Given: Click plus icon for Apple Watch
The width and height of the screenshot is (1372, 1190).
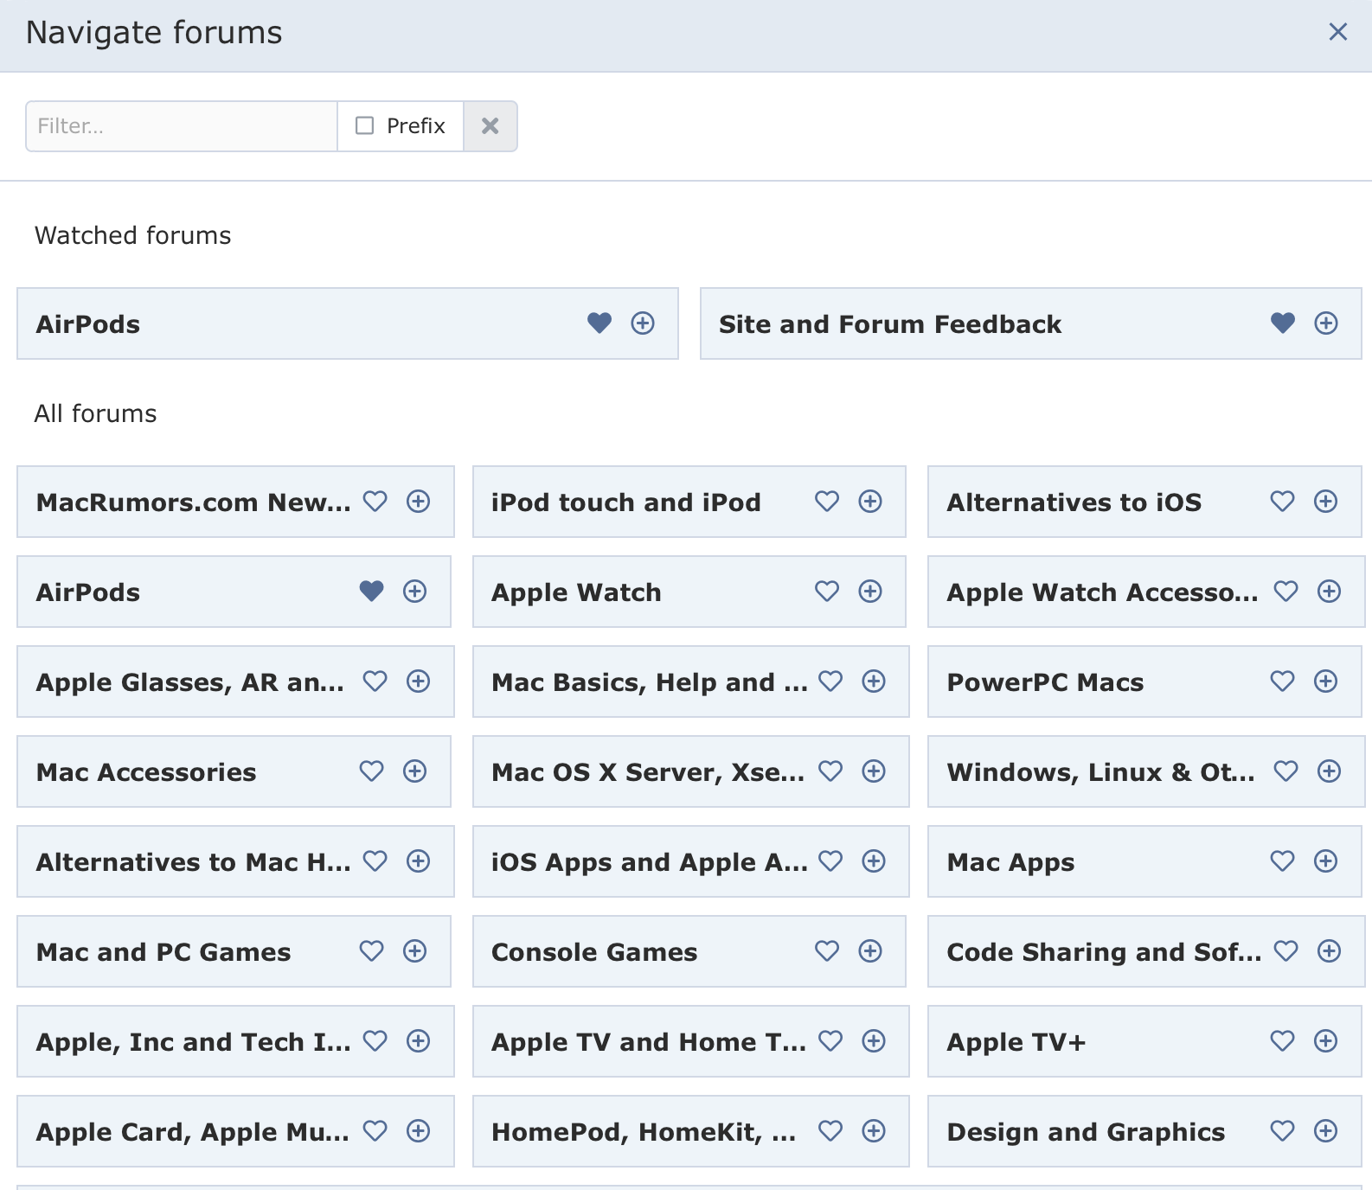Looking at the screenshot, I should pyautogui.click(x=870, y=592).
